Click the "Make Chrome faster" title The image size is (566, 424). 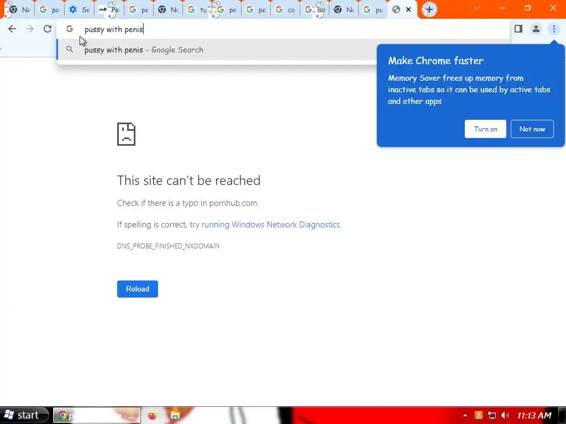pos(436,61)
